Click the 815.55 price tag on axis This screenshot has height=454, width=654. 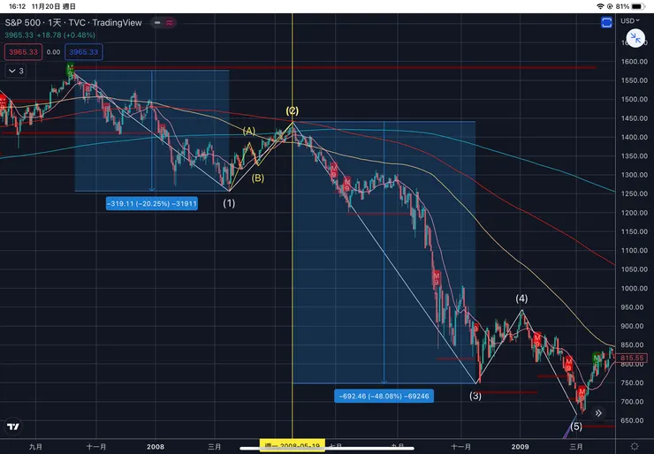[632, 358]
